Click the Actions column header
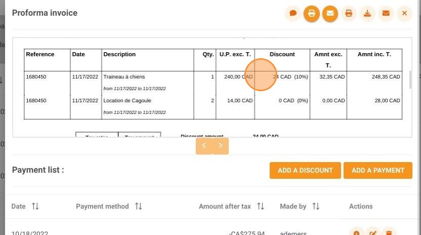 click(361, 206)
